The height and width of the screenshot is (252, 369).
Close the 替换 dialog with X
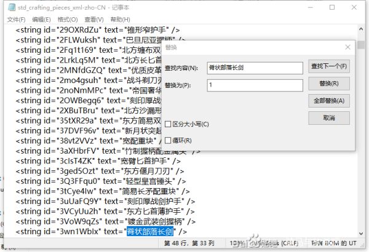point(348,47)
